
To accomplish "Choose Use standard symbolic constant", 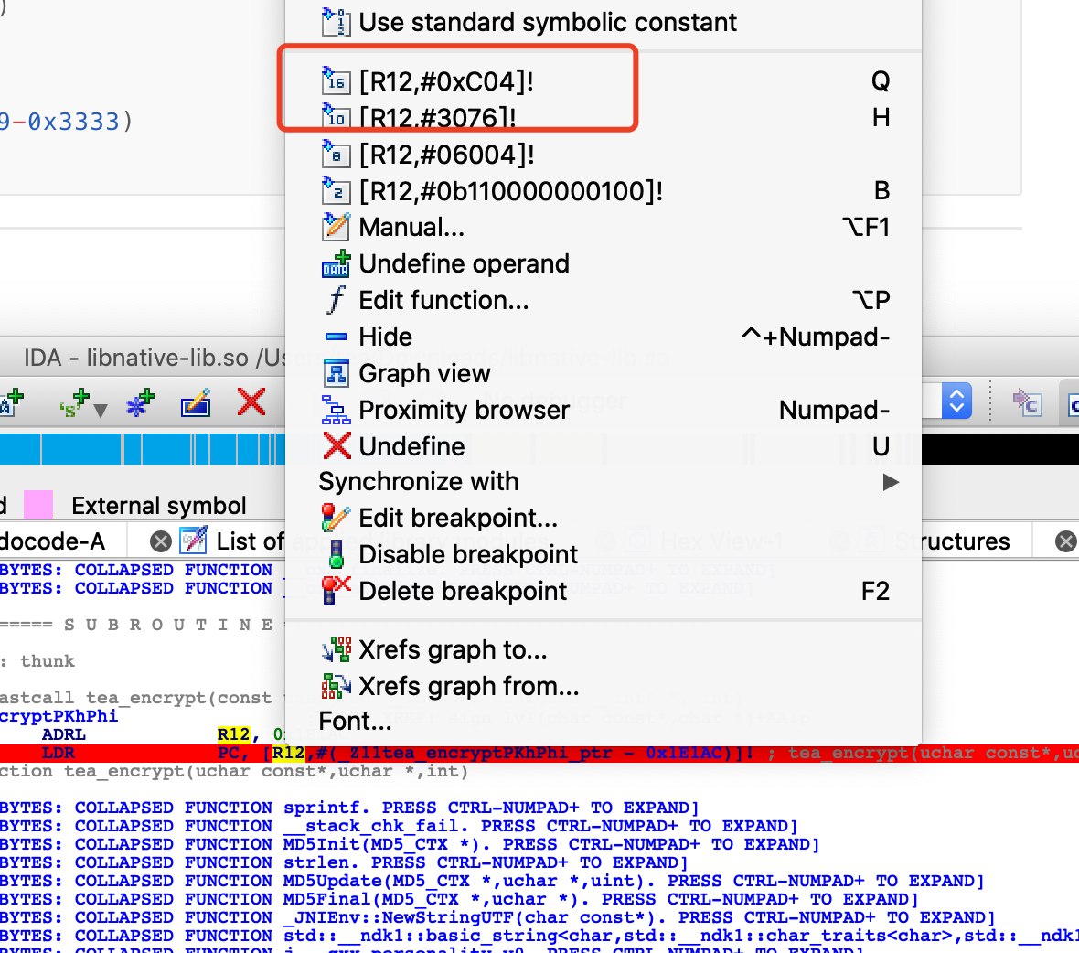I will tap(603, 22).
